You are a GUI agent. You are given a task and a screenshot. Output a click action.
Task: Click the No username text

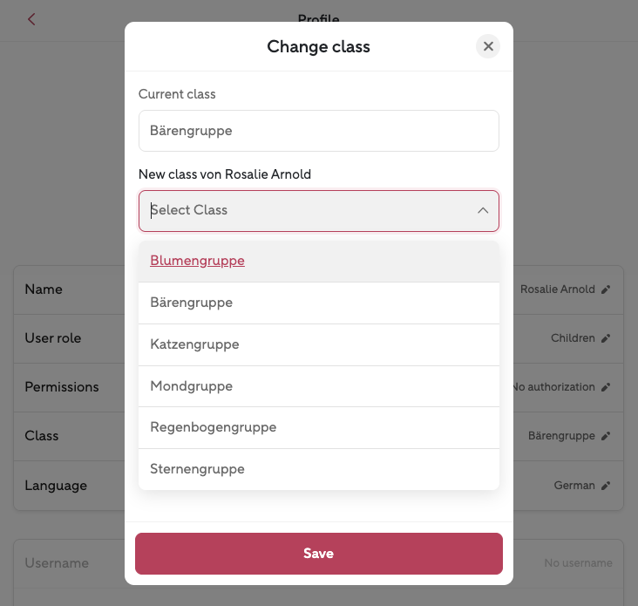click(578, 563)
